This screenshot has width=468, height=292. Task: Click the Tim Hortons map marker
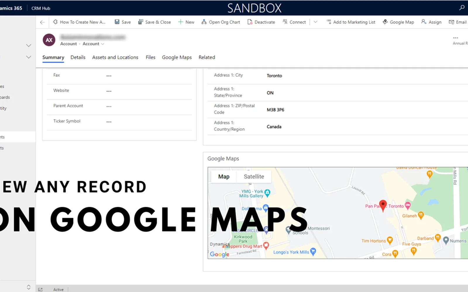pos(390,240)
